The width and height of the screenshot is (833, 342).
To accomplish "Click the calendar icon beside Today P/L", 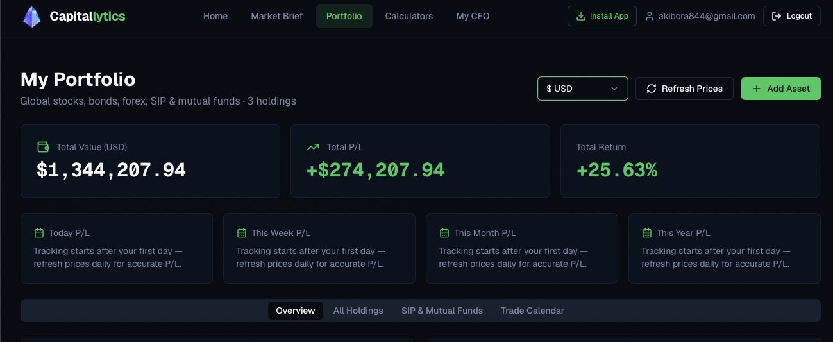I will 39,233.
